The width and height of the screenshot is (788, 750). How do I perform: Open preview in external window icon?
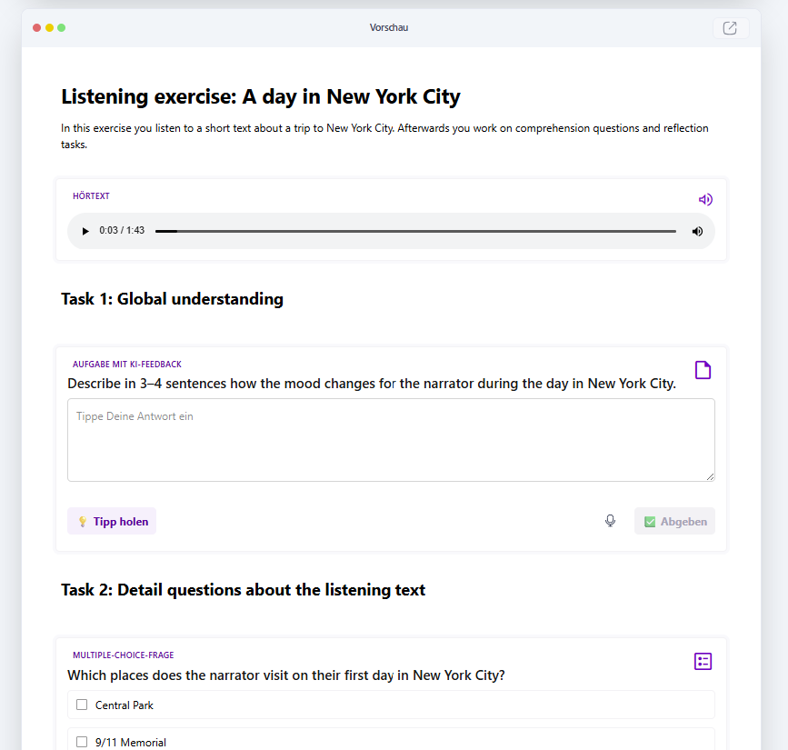click(x=730, y=28)
